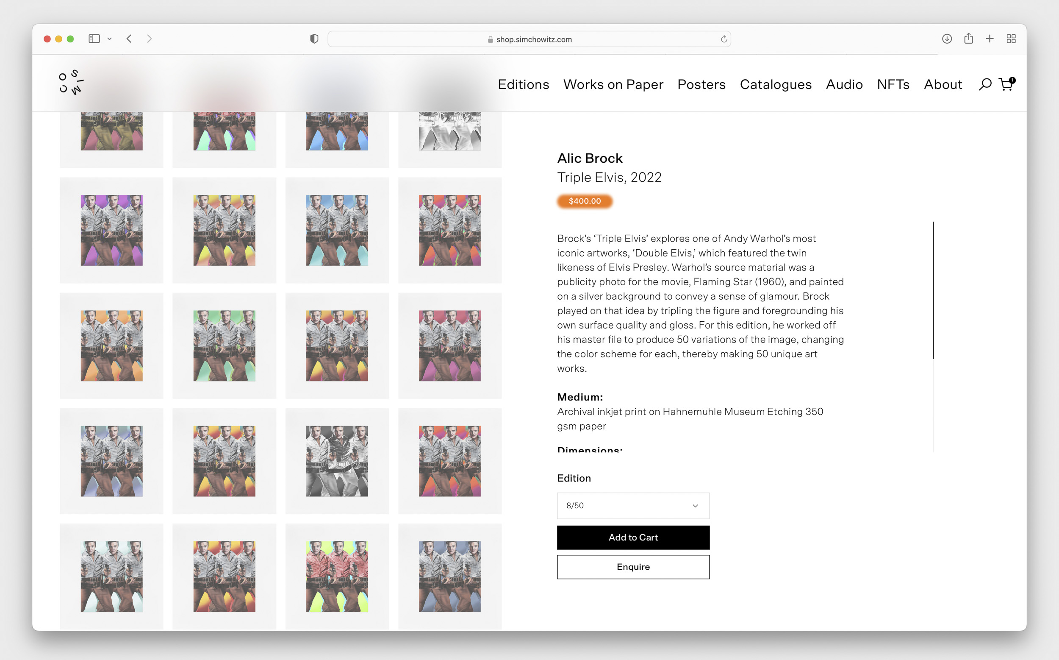This screenshot has width=1059, height=660.
Task: Open the Editions menu item
Action: point(523,84)
